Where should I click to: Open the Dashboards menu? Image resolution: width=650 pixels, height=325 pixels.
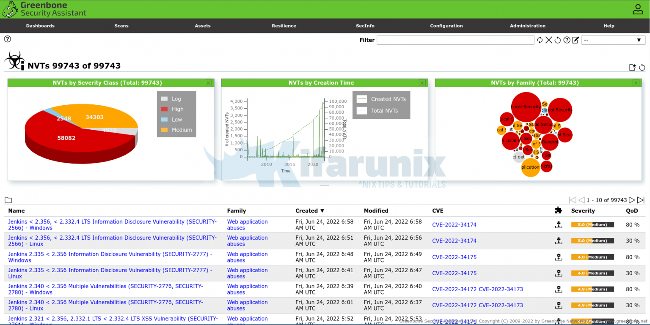(x=40, y=26)
